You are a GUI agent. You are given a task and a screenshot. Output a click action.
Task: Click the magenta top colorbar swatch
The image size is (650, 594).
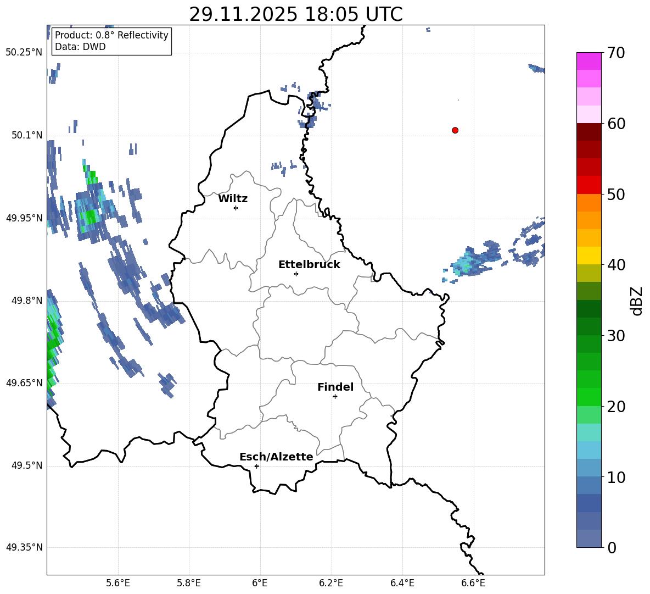click(x=589, y=61)
